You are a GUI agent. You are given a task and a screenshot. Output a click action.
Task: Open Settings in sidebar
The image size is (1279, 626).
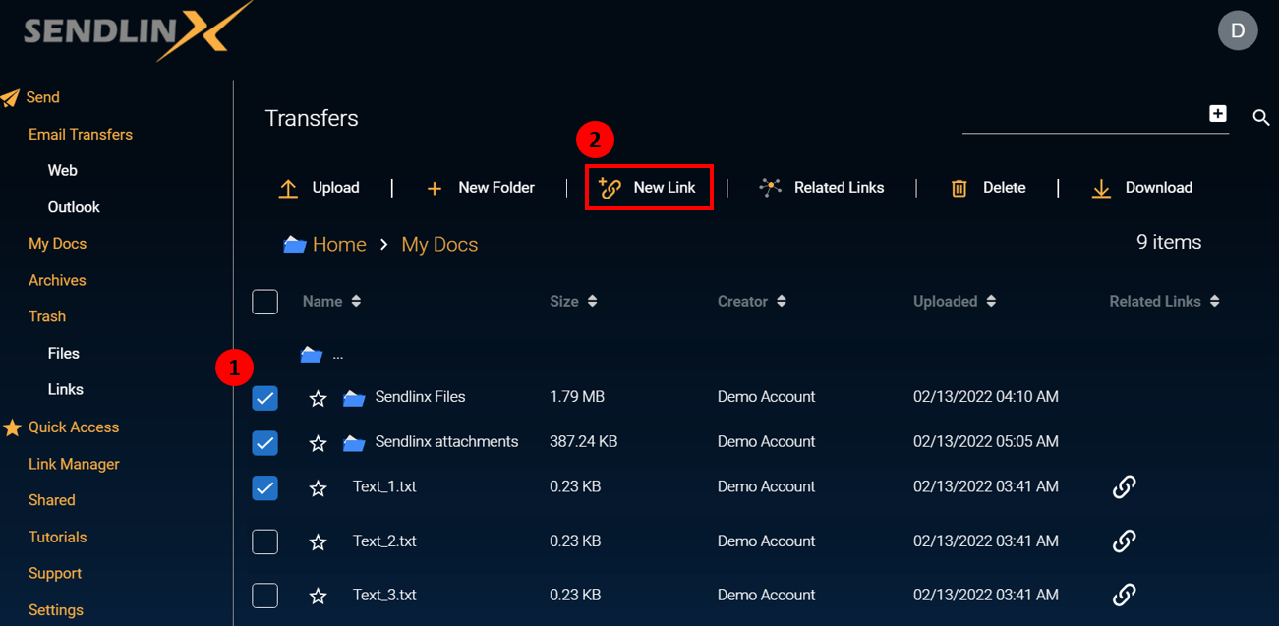56,610
